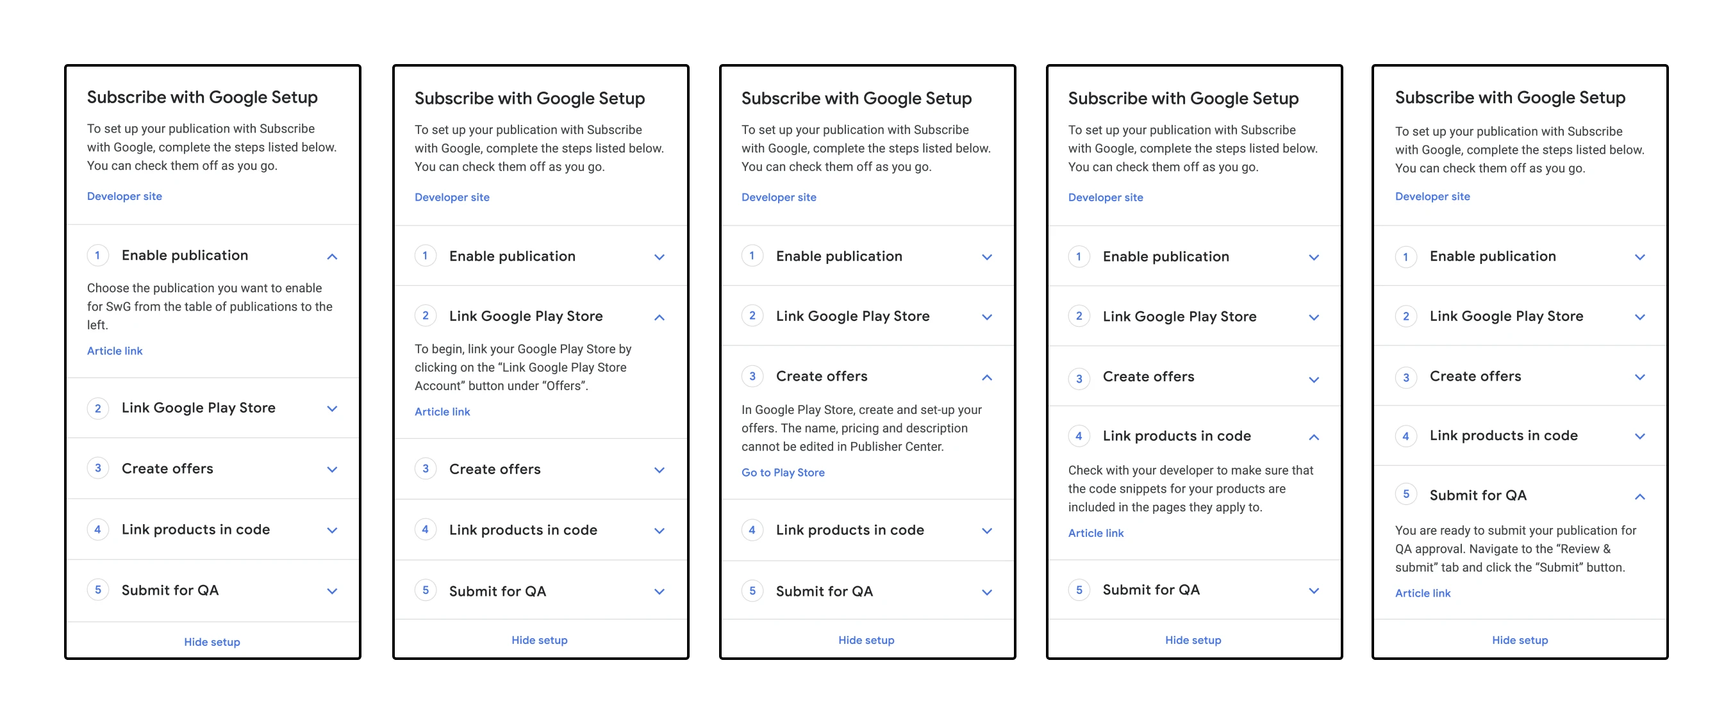Collapse the Link products in code section in panel four
This screenshot has height=724, width=1733.
click(x=1314, y=436)
